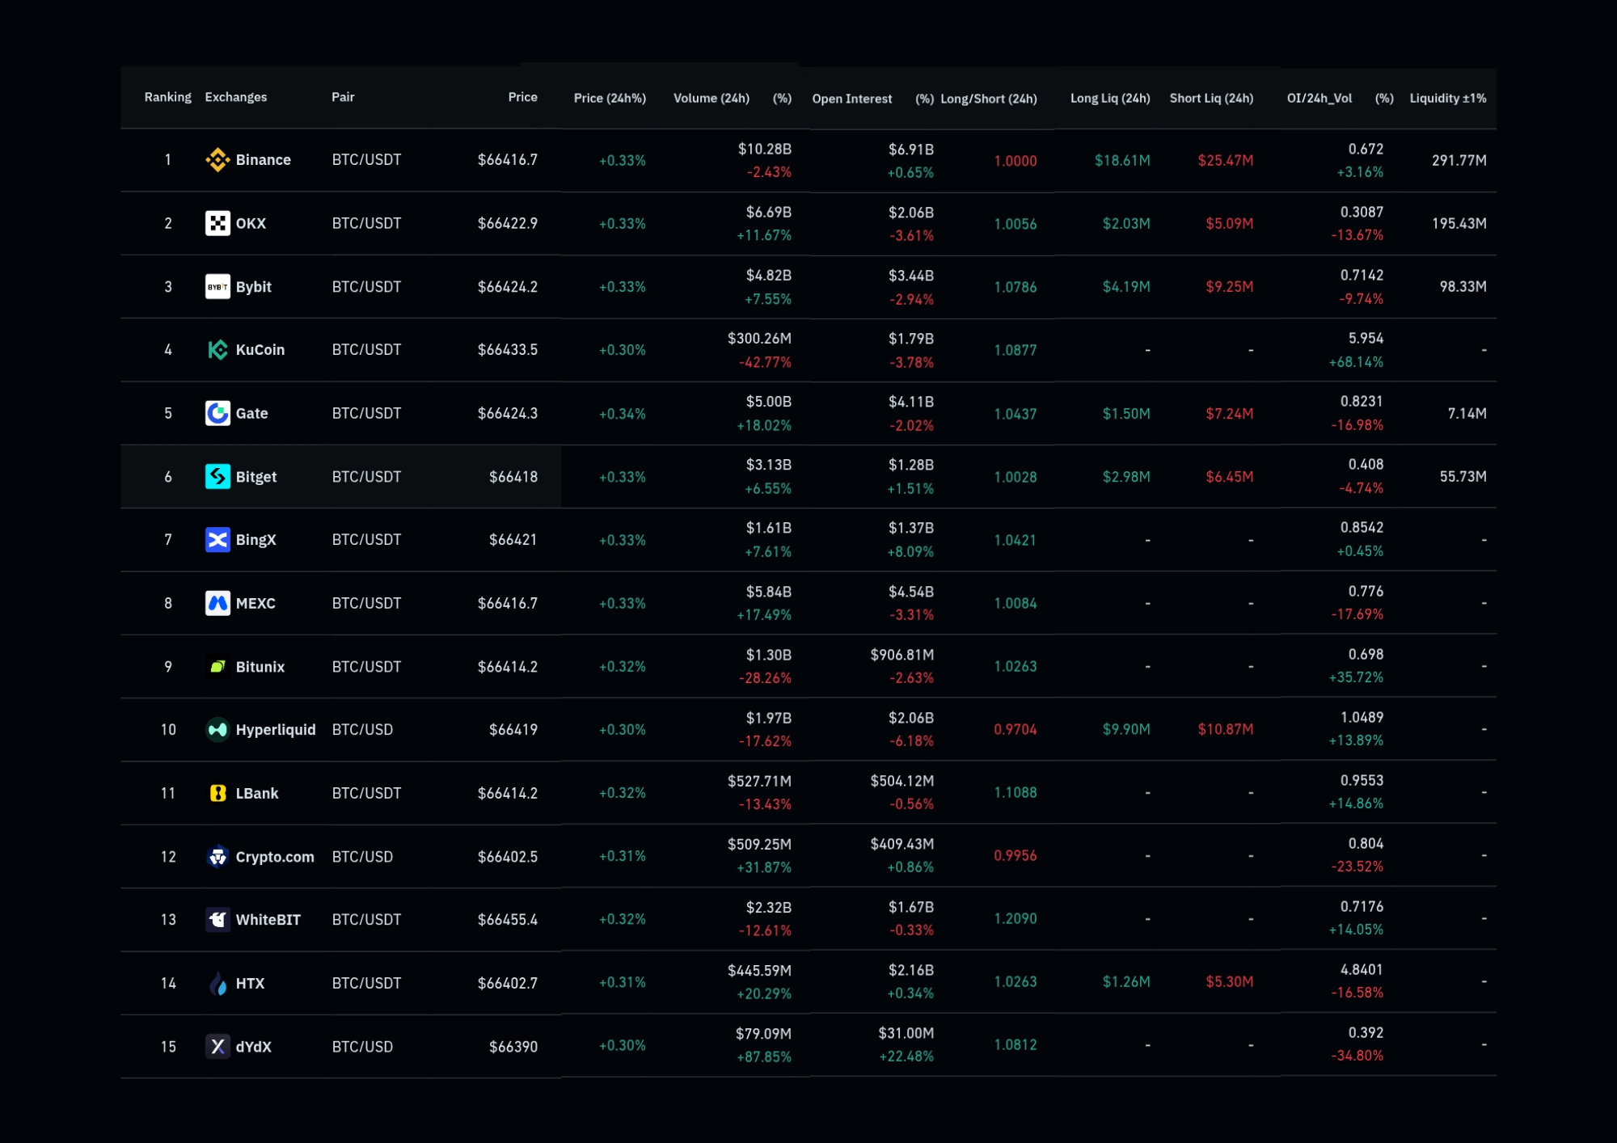Click Binance price $66416.7
Screen dimensions: 1617x1143
pyautogui.click(x=508, y=160)
